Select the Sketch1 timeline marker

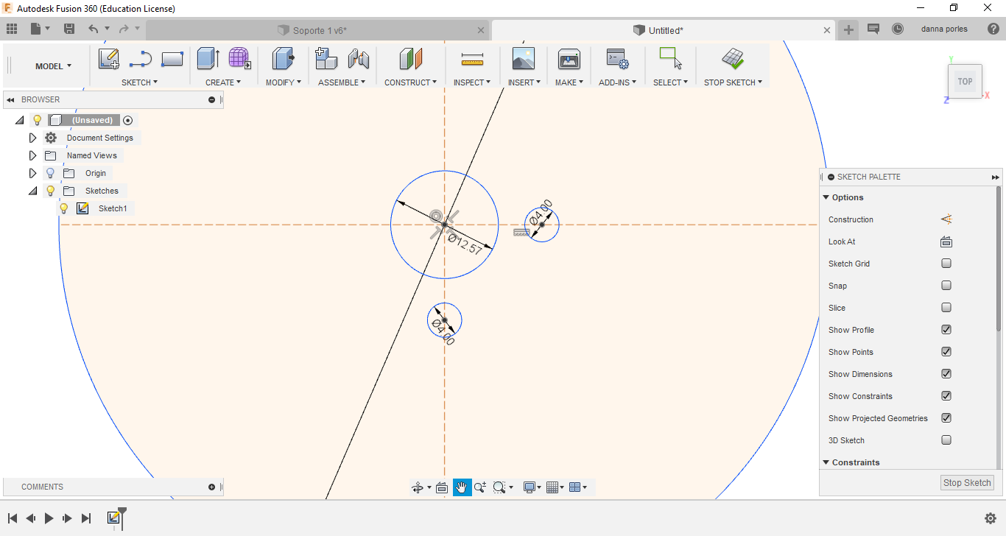tap(113, 518)
